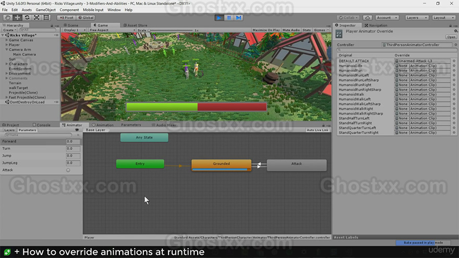The image size is (459, 258).
Task: Toggle Pivot handle position
Action: 66,18
